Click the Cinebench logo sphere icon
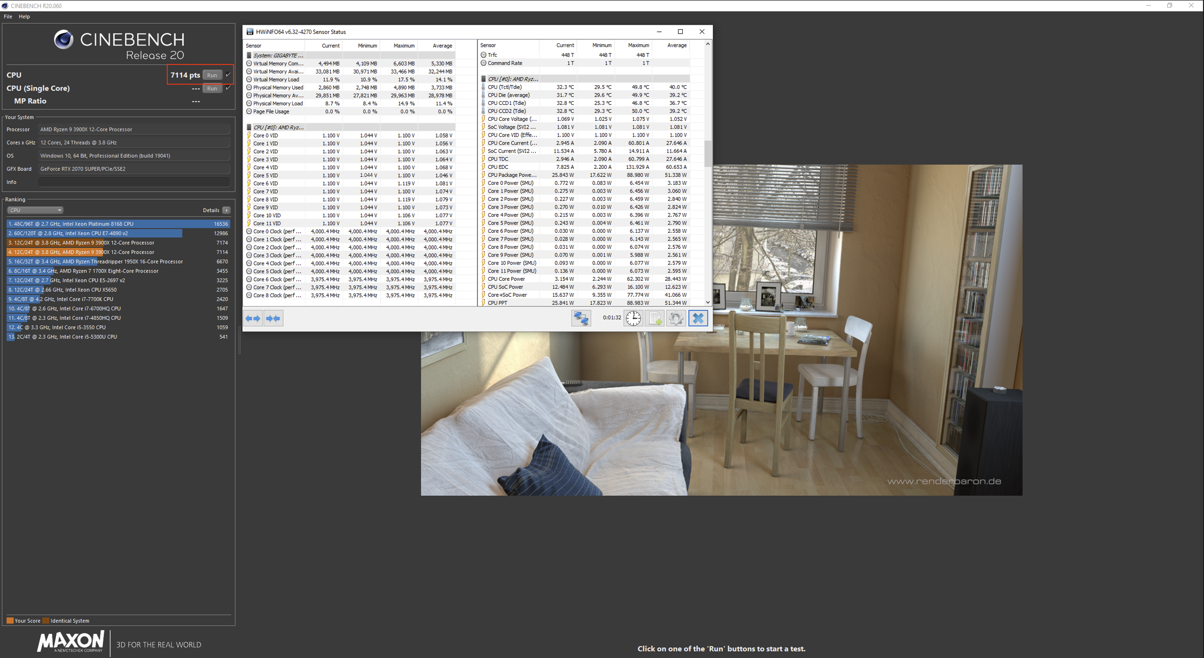Screen dimensions: 1204x658 63,40
